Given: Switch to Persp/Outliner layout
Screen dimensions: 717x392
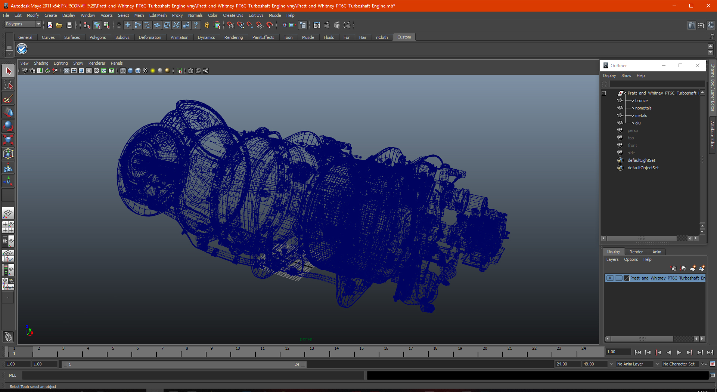Looking at the screenshot, I should 8,241.
